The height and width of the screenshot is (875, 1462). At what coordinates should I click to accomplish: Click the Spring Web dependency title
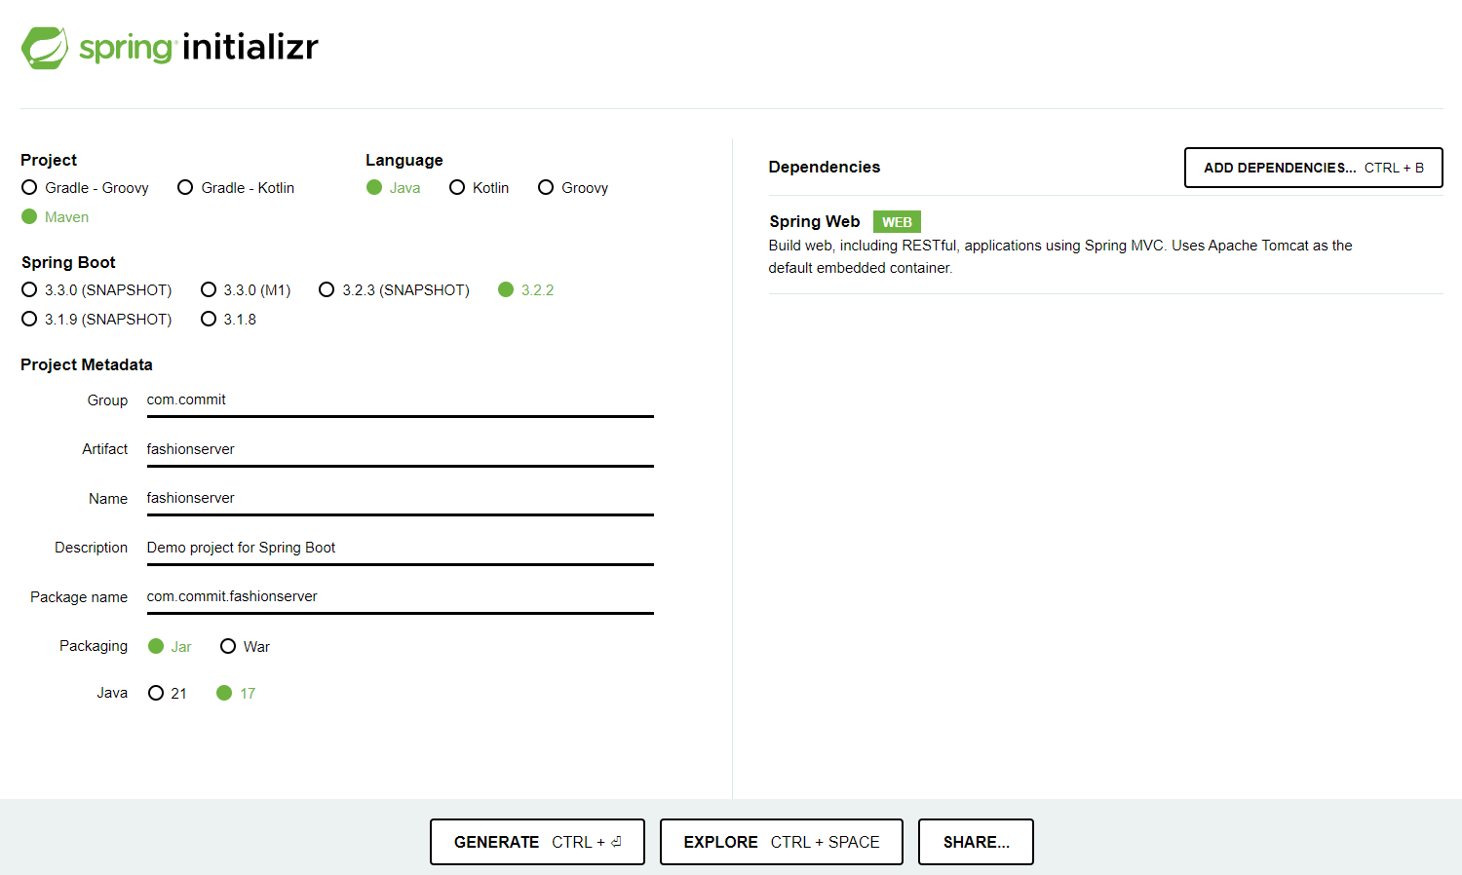(x=815, y=222)
